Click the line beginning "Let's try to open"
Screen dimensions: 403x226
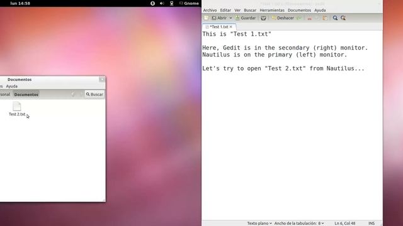click(x=283, y=68)
